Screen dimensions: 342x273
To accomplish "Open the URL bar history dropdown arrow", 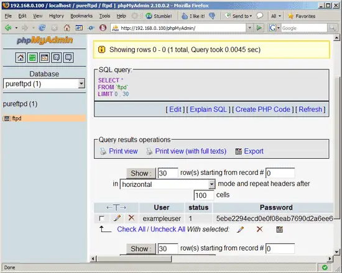I will (249, 28).
